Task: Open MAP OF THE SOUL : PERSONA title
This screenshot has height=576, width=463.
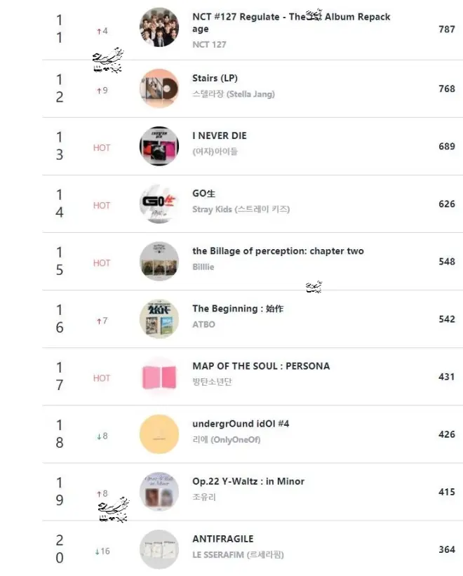Action: (261, 366)
